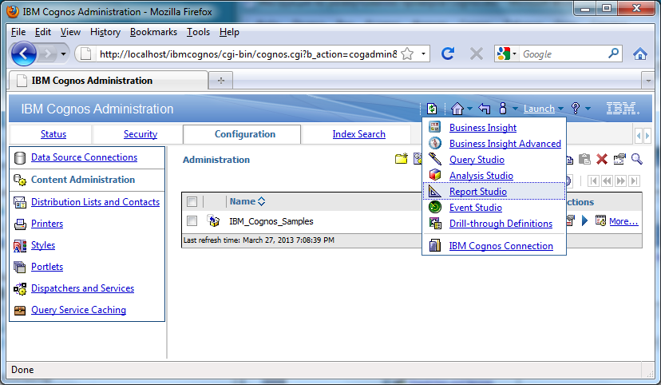Click the Styles icon in sidebar
This screenshot has height=385, width=661.
20,245
